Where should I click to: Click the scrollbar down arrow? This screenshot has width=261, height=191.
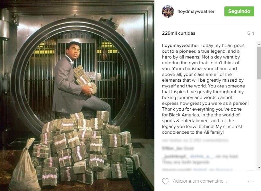coord(259,167)
